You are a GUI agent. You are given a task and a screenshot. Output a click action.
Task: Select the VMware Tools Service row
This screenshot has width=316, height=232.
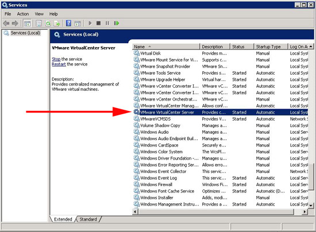[221, 73]
